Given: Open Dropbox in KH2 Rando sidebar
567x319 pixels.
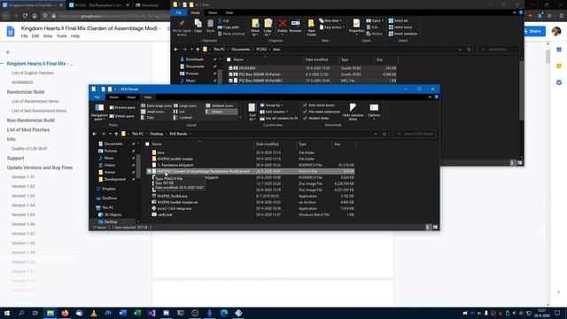Looking at the screenshot, I should pyautogui.click(x=108, y=189).
